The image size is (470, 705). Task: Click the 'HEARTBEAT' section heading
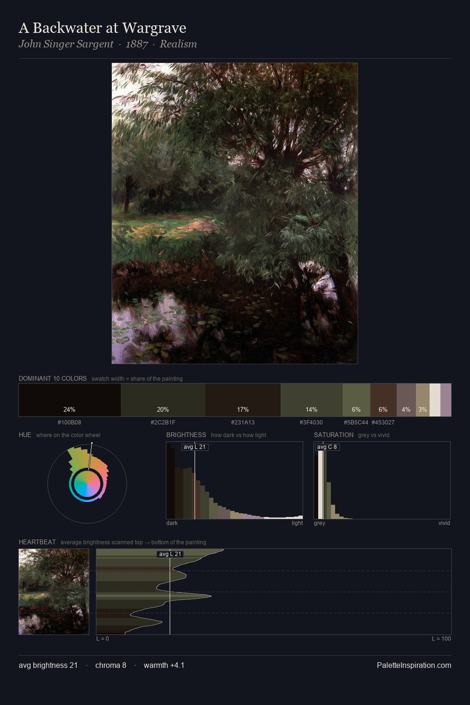coord(37,542)
